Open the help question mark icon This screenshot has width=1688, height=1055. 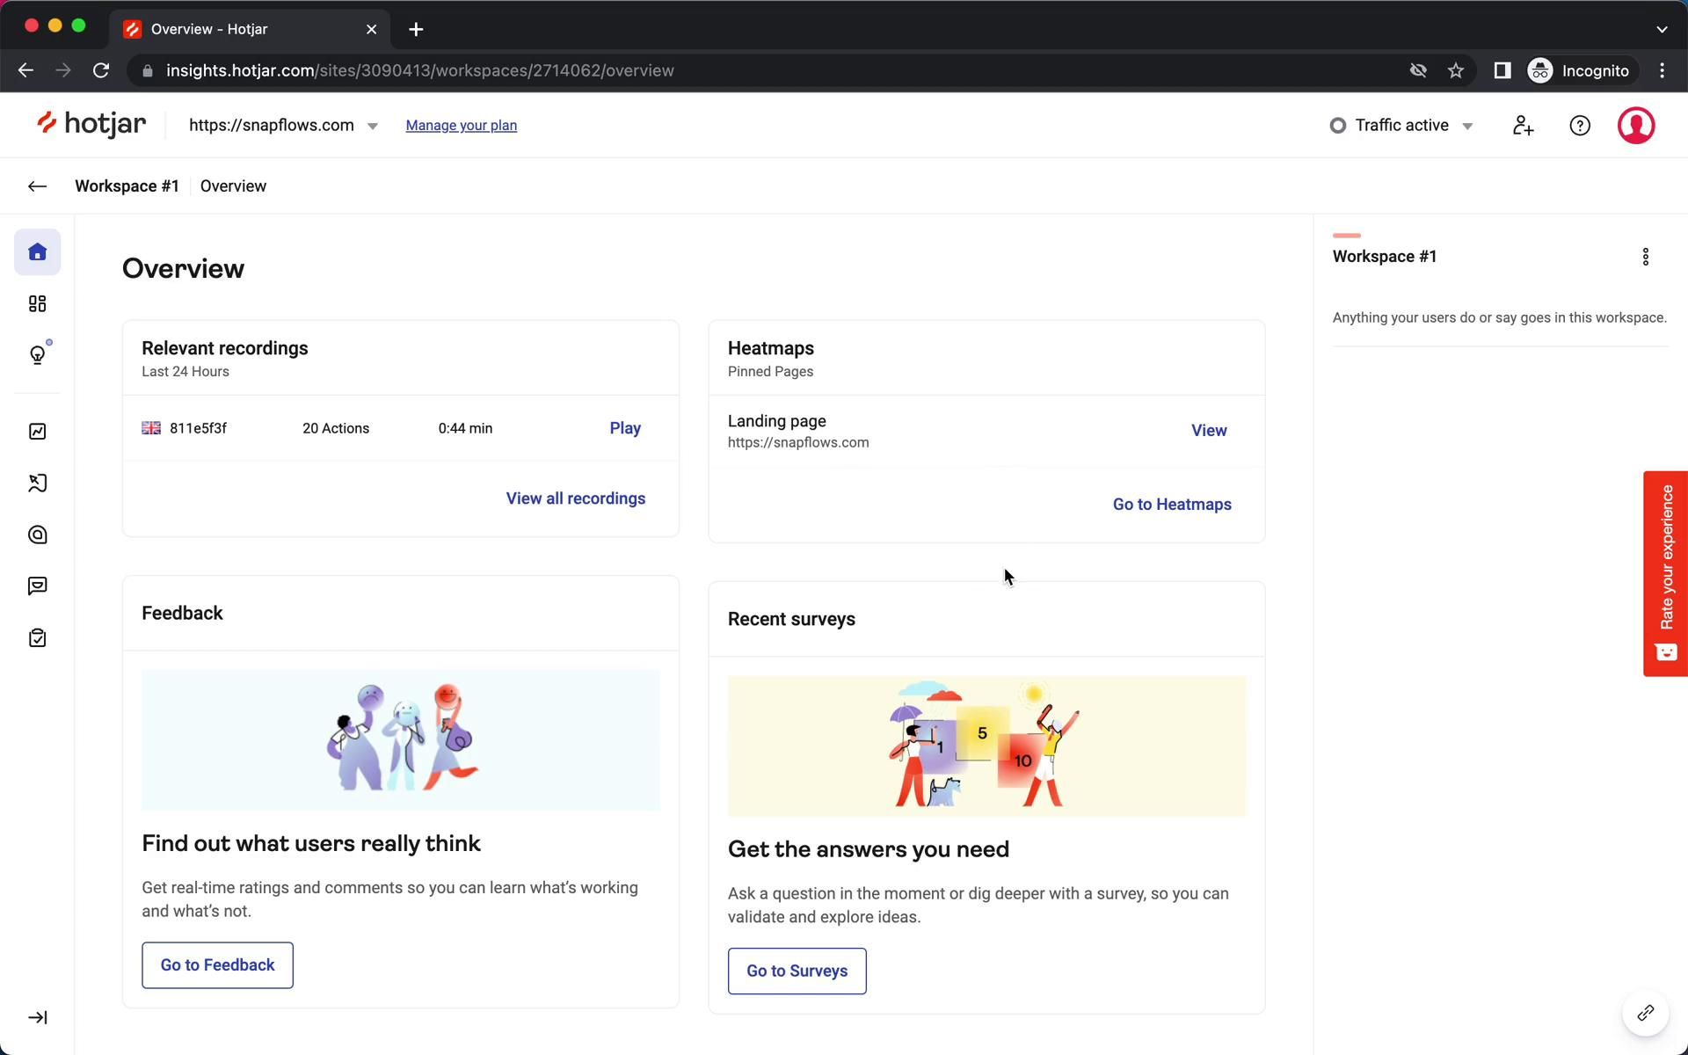(x=1580, y=126)
